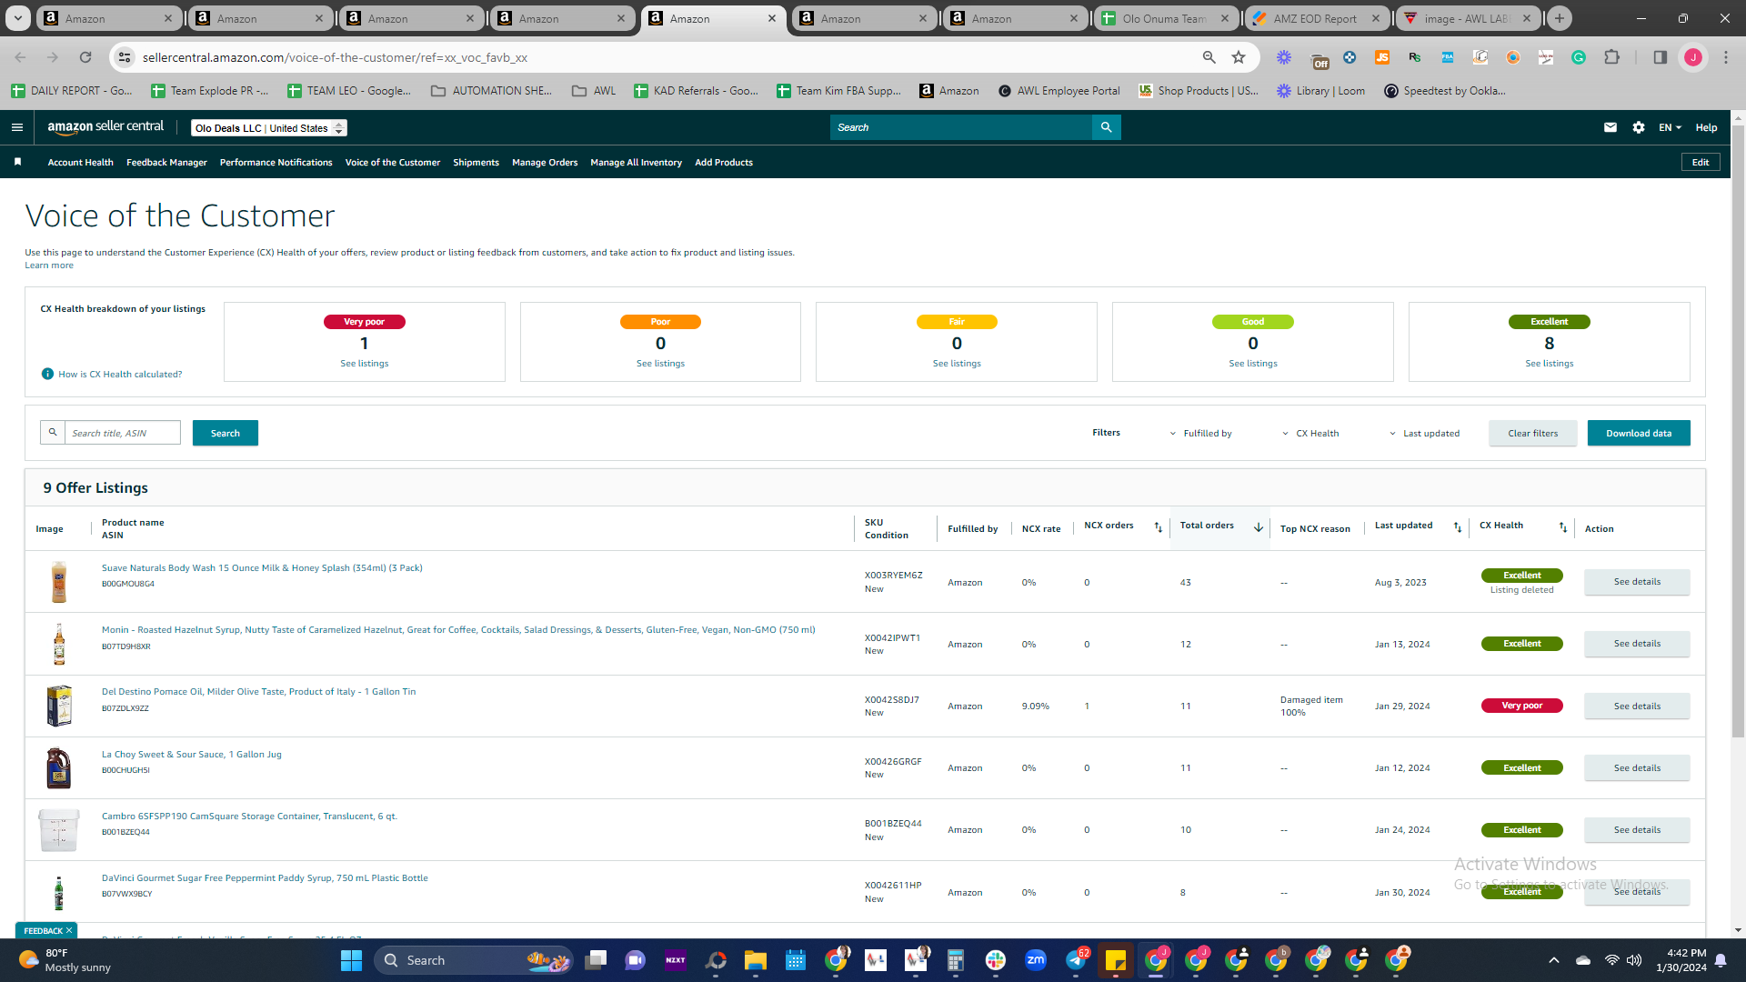
Task: Reload the page in Chrome
Action: point(85,57)
